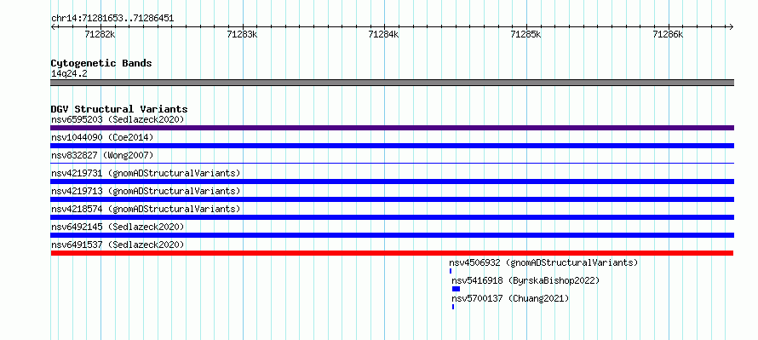Click the left arrow of the ruler
This screenshot has width=758, height=340.
coord(53,26)
